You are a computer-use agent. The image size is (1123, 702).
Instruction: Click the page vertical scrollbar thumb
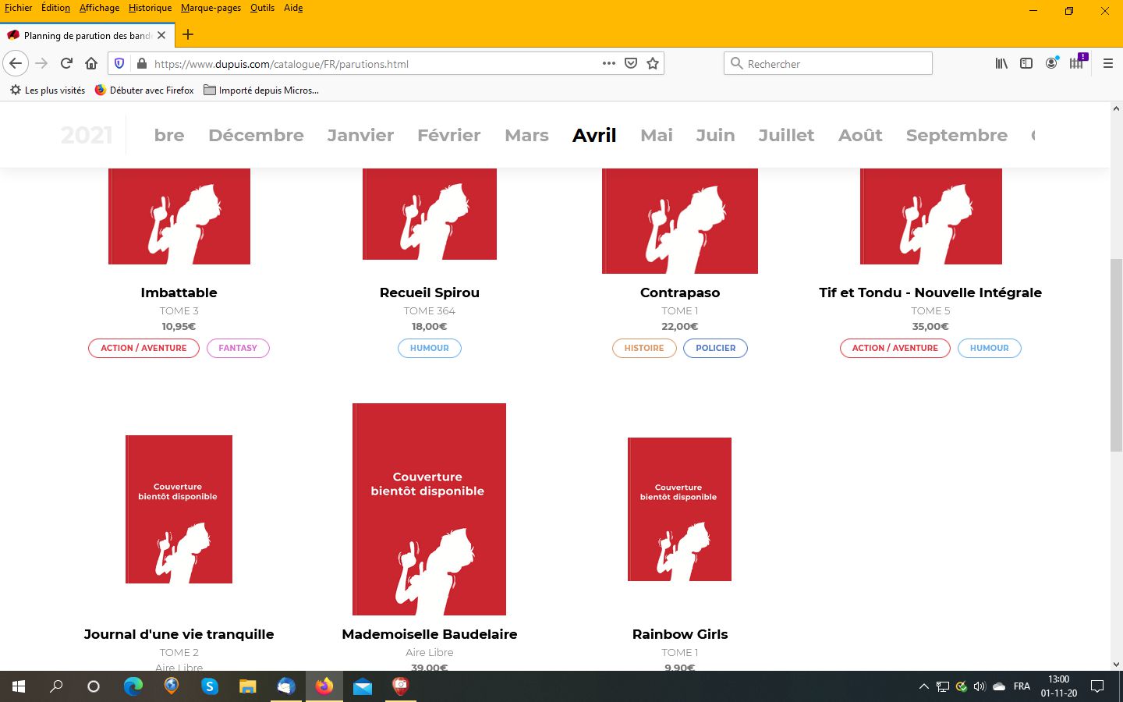pos(1116,355)
